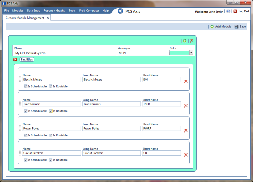Image resolution: width=253 pixels, height=182 pixels.
Task: Uncheck Is Schedulable for Electric Meters
Action: pyautogui.click(x=26, y=86)
